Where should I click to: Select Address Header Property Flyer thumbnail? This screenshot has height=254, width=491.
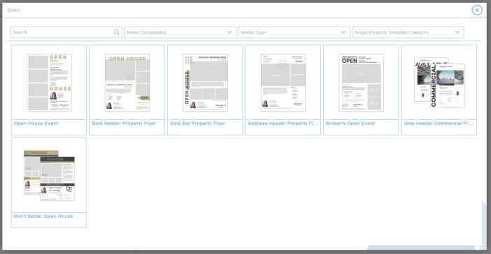(x=283, y=82)
